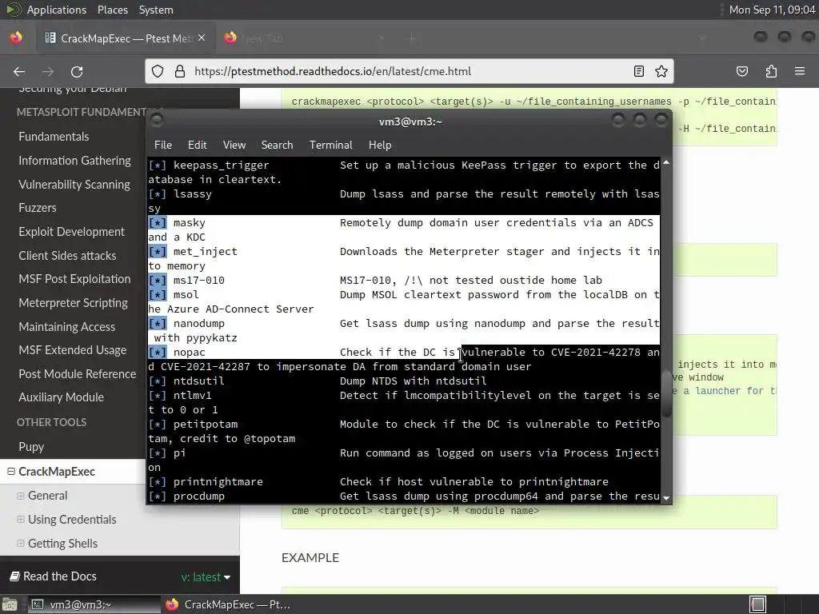The image size is (819, 614).
Task: Open the Information Gathering sidebar link
Action: [x=74, y=161]
